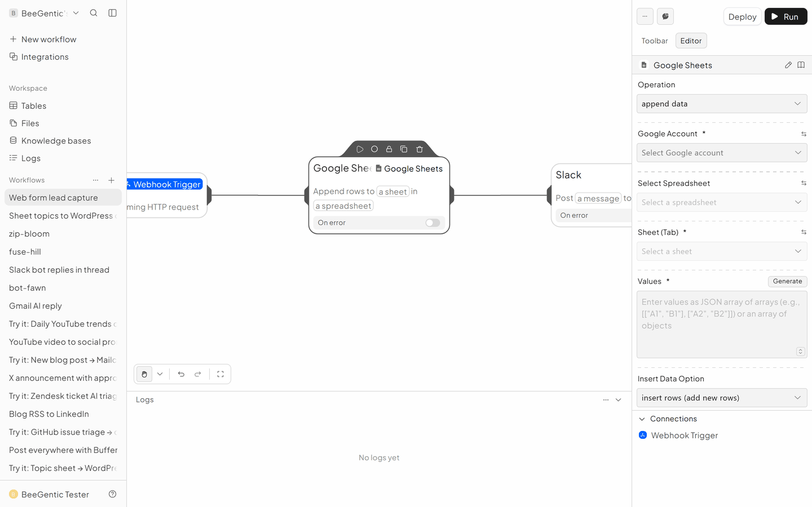Undo last canvas action
Image resolution: width=812 pixels, height=507 pixels.
tap(181, 374)
